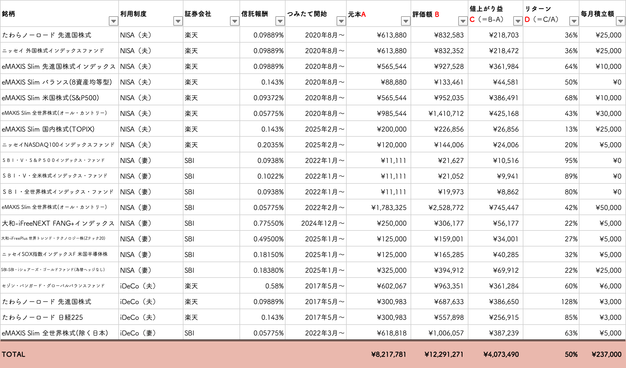
Task: Open the 毎月積立額 column filter dropdown
Action: tap(621, 21)
